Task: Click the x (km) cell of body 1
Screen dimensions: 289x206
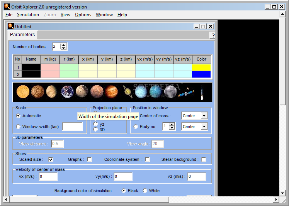Action: [88, 68]
